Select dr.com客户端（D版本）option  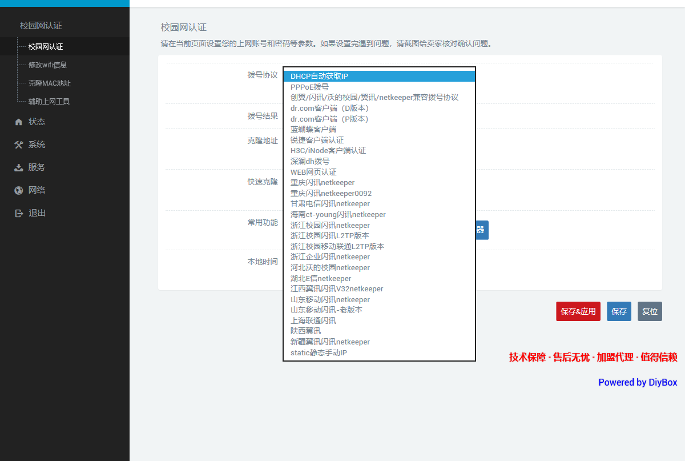click(379, 108)
